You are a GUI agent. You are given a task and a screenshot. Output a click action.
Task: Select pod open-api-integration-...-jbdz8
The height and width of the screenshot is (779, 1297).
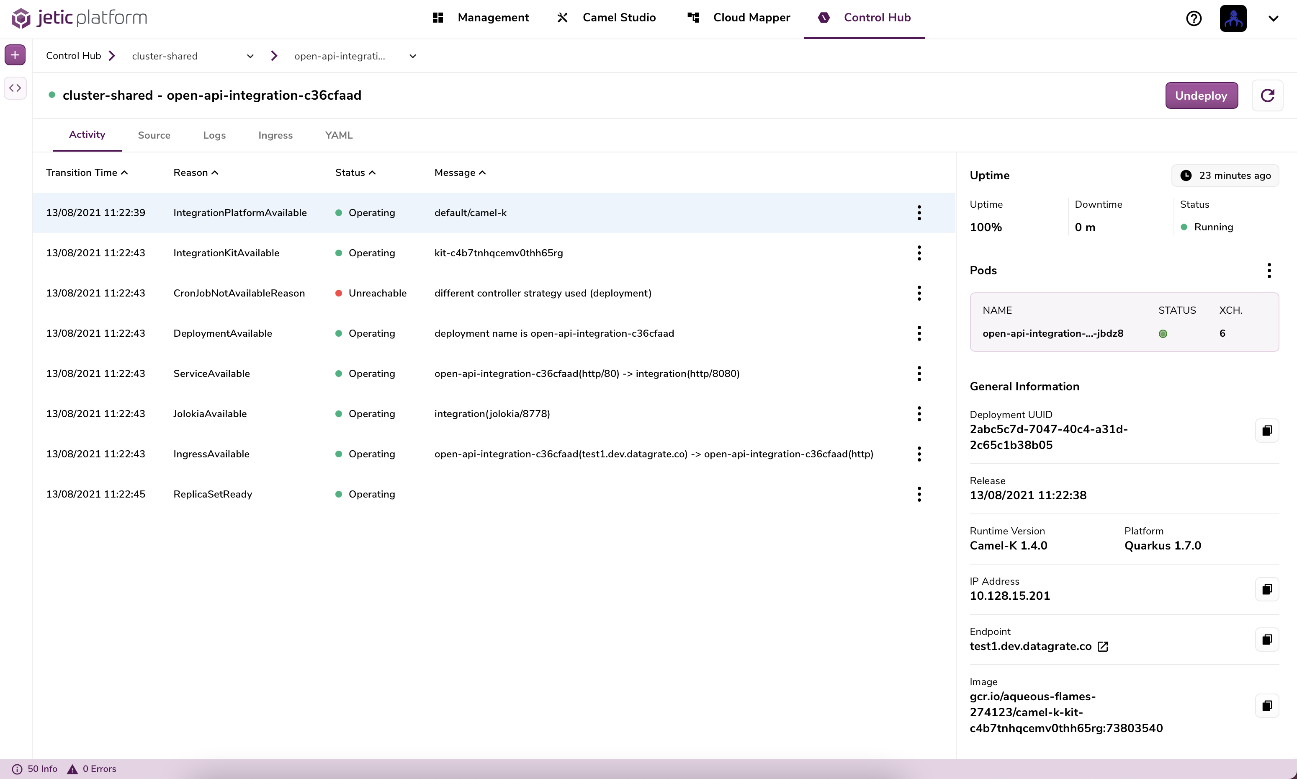click(x=1053, y=333)
